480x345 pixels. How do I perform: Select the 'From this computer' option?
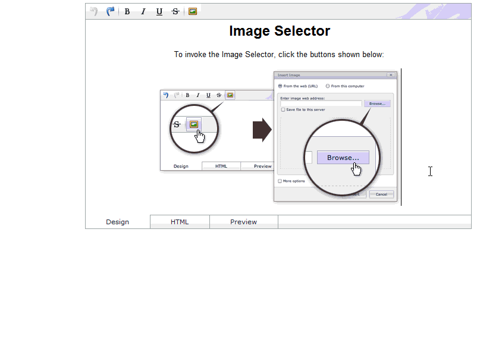[328, 86]
